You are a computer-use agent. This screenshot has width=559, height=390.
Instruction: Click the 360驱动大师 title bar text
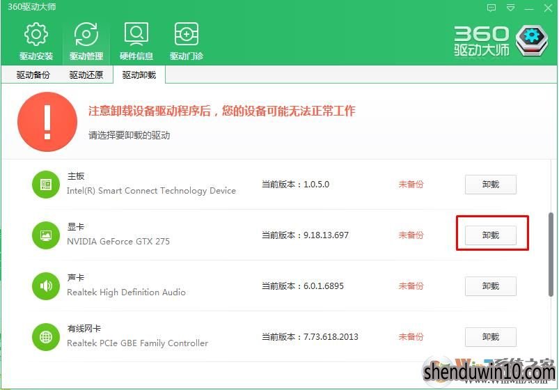[x=32, y=7]
